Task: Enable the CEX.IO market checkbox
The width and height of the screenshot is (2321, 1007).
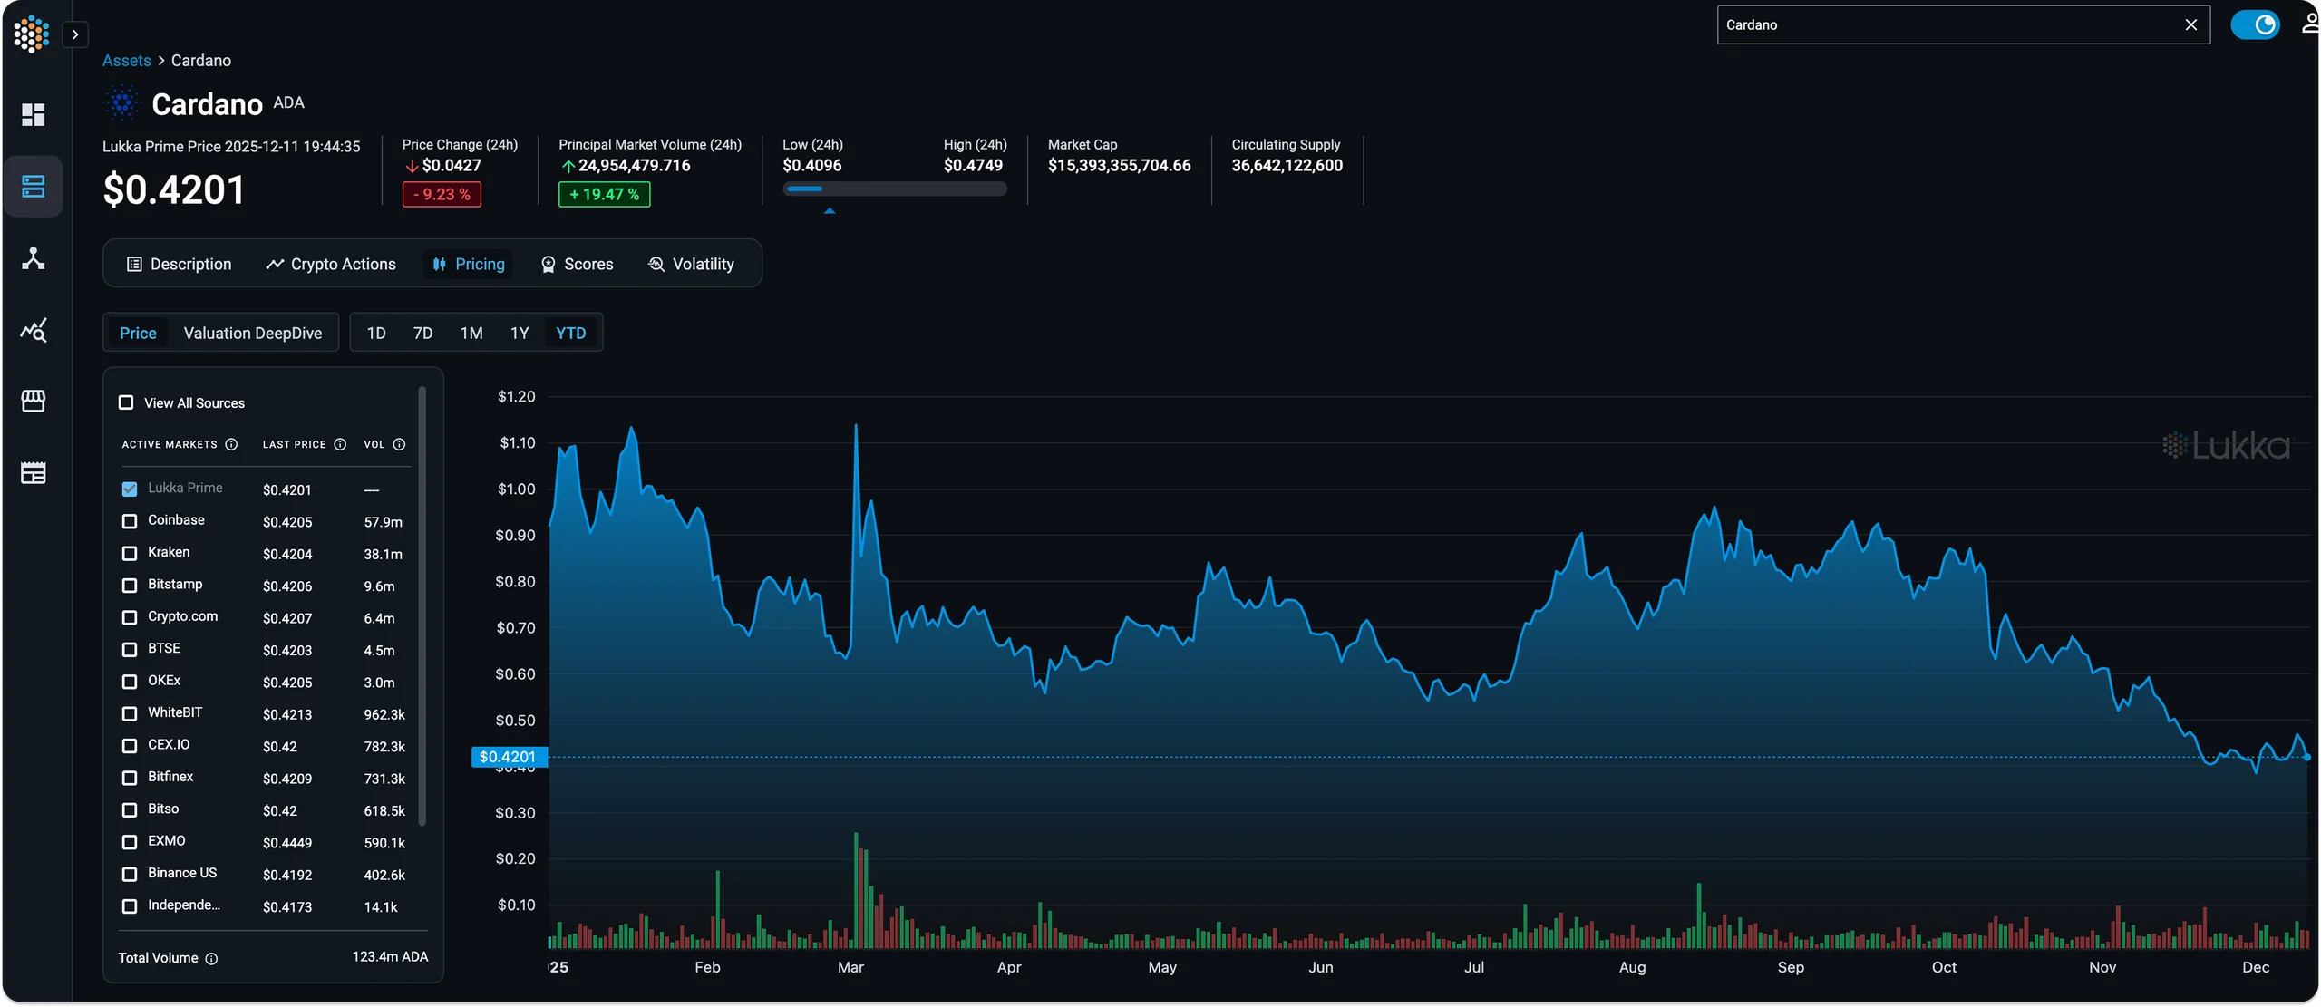Action: 130,746
